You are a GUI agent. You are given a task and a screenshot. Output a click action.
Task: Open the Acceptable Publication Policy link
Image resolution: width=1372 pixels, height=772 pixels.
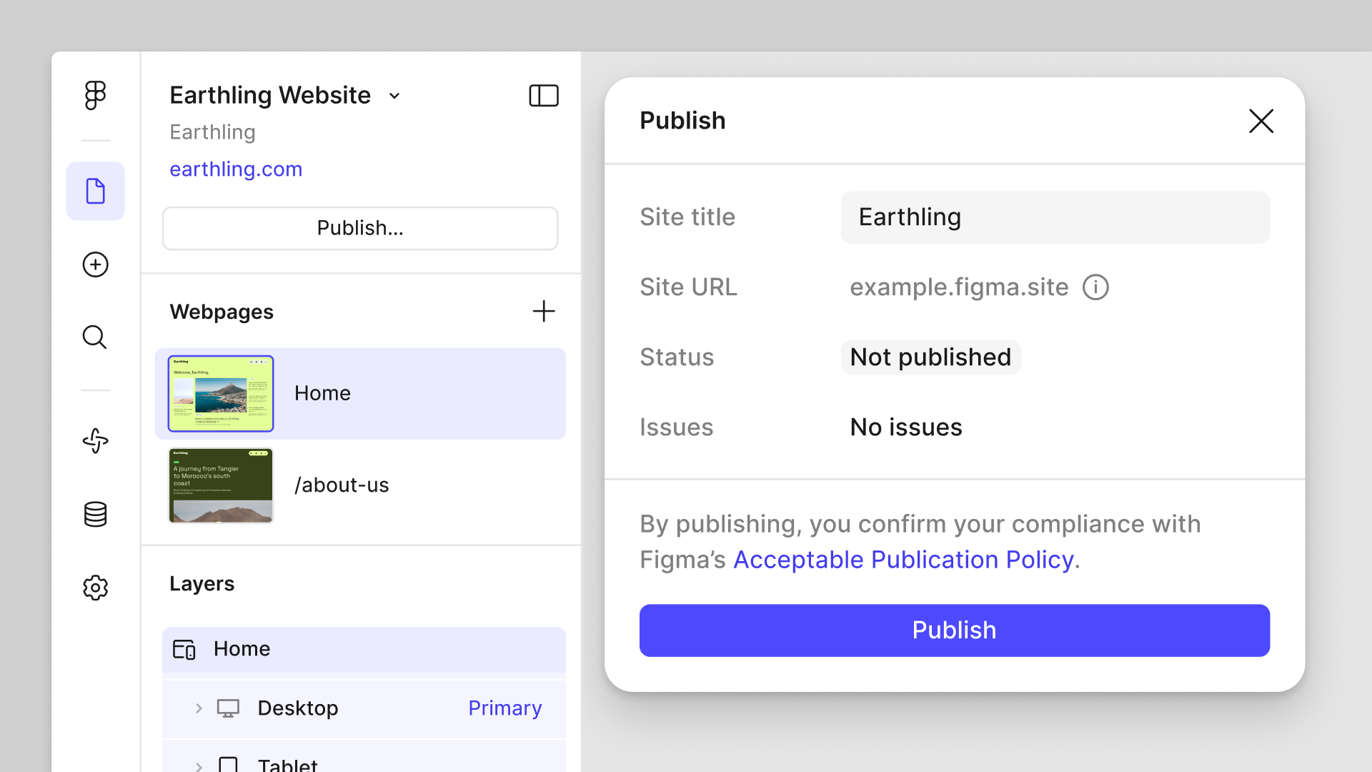point(905,560)
